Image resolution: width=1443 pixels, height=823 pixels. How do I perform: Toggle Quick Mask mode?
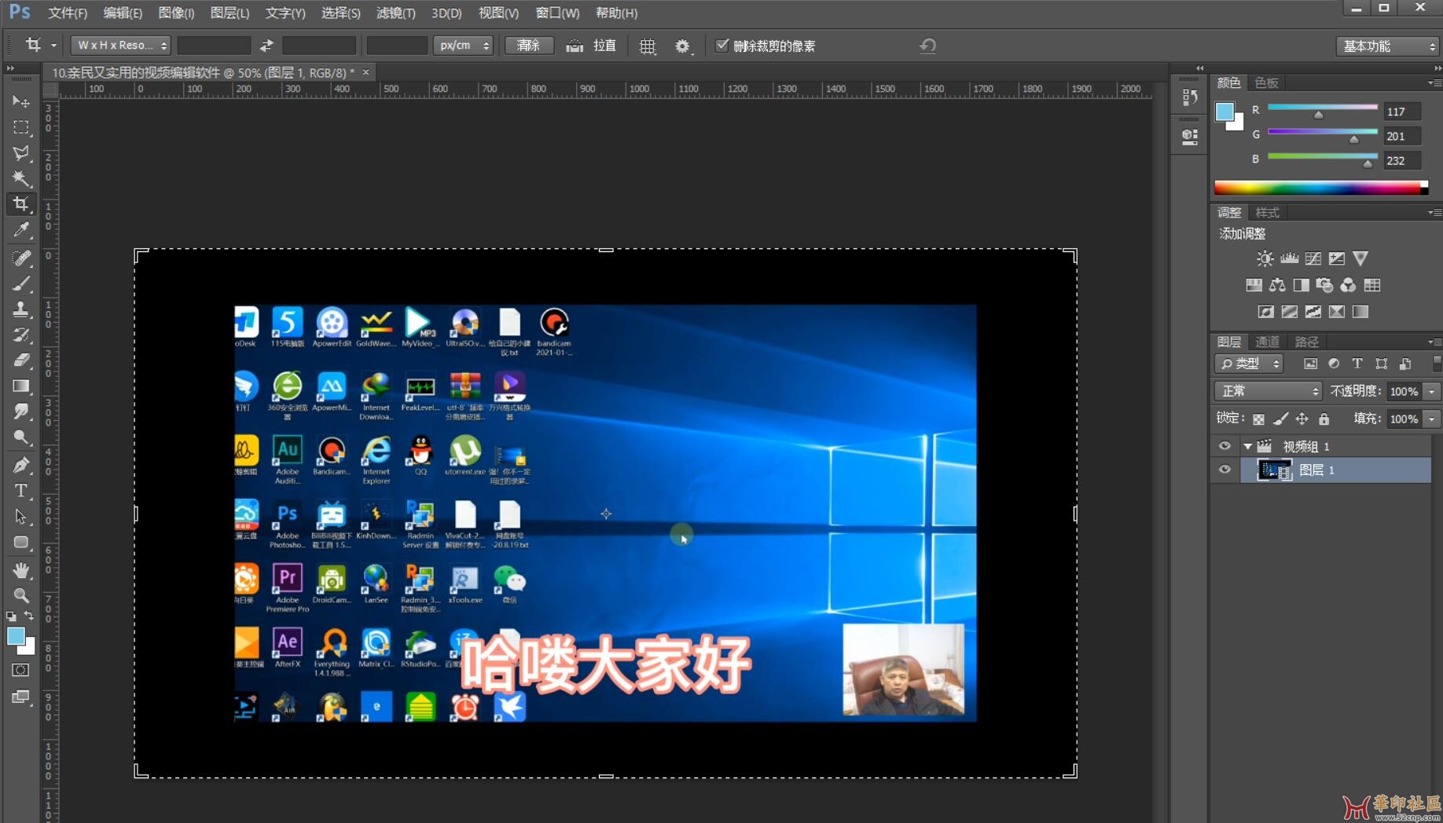(x=21, y=670)
